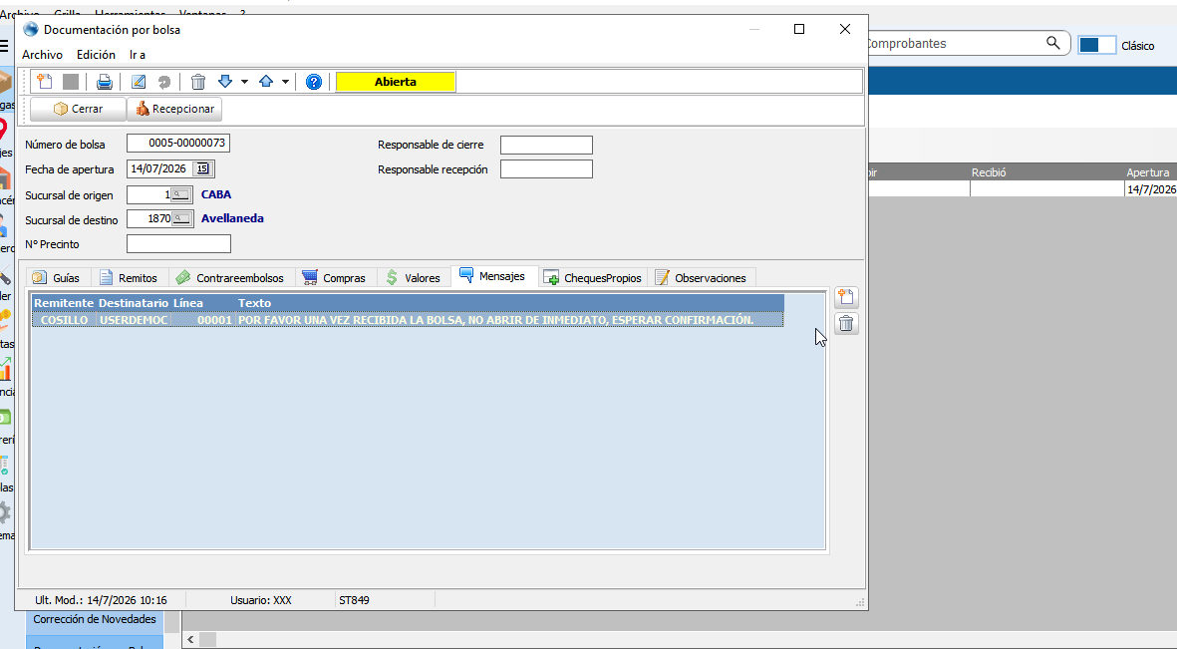Click the Nº Precinto input field
This screenshot has width=1177, height=649.
(x=178, y=244)
